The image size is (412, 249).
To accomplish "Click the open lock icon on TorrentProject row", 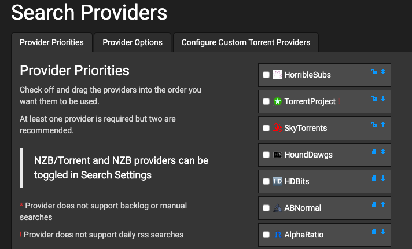I will [x=374, y=98].
